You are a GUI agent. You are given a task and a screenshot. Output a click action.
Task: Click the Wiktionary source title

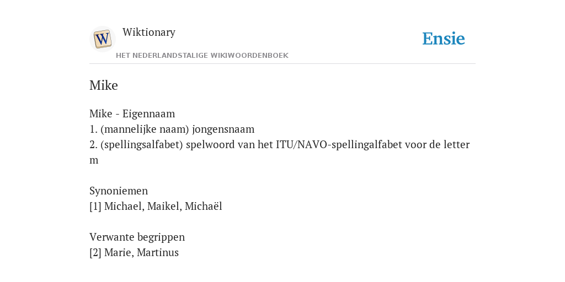(x=149, y=32)
